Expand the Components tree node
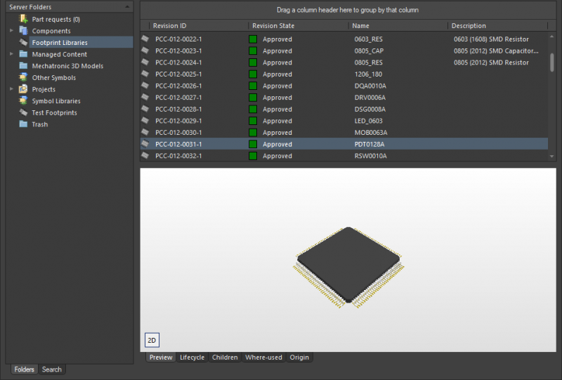 tap(11, 31)
